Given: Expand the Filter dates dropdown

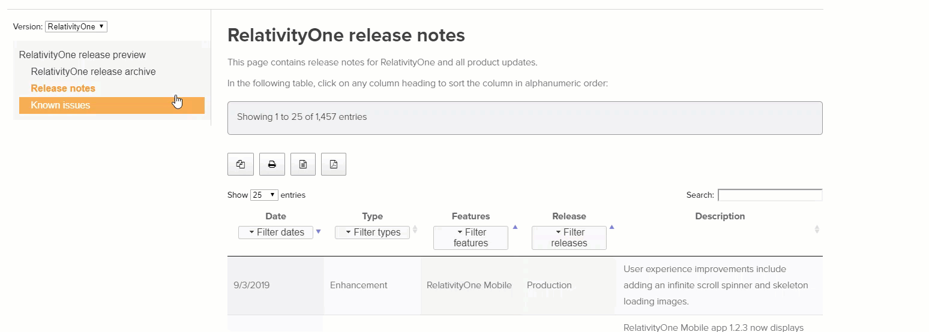Looking at the screenshot, I should pos(275,232).
